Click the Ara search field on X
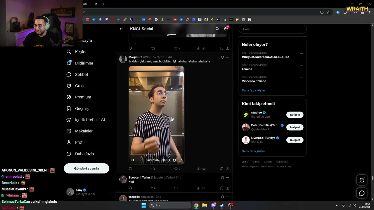 [273, 29]
